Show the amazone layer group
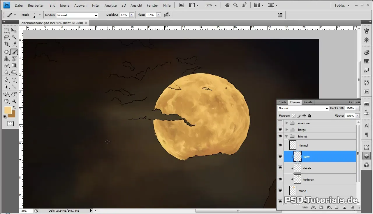The width and height of the screenshot is (373, 214). 280,123
